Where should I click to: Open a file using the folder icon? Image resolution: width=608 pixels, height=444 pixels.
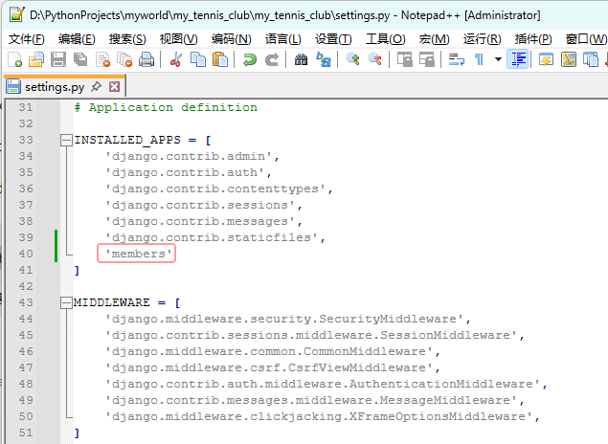(36, 60)
